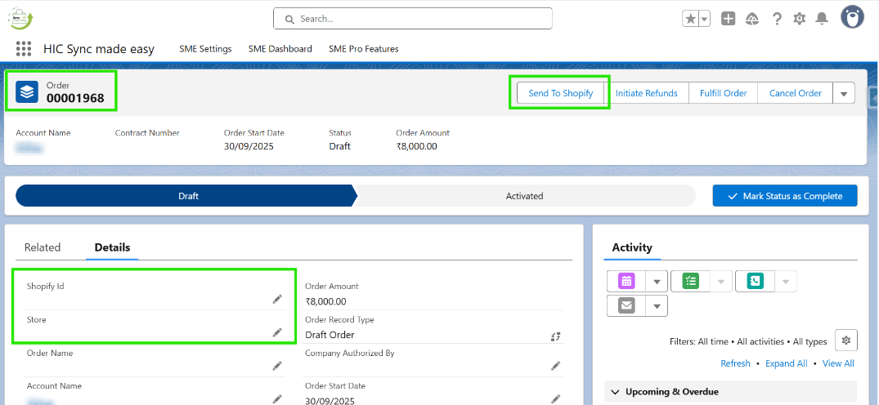Viewport: 879px width, 405px height.
Task: Click the Favorites star icon
Action: pyautogui.click(x=691, y=19)
